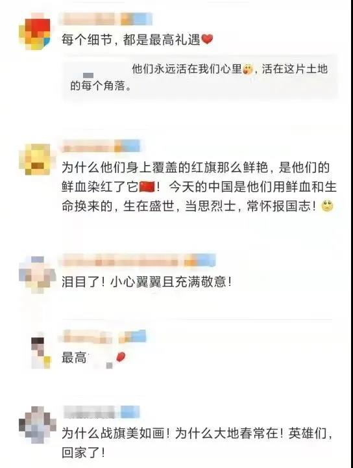353x468 pixels.
Task: Open blurred username above 泪目了 comment
Action: point(138,261)
